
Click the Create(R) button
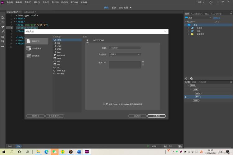[x=157, y=116]
